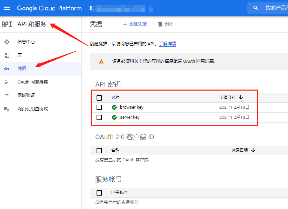The height and width of the screenshot is (209, 288).
Task: Go to OAuth 同意屏幕 page
Action: click(x=33, y=82)
